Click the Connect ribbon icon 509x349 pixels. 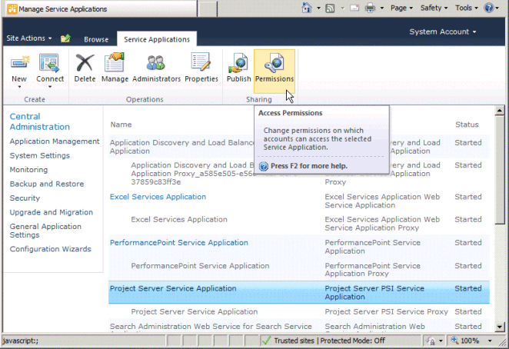tap(49, 62)
